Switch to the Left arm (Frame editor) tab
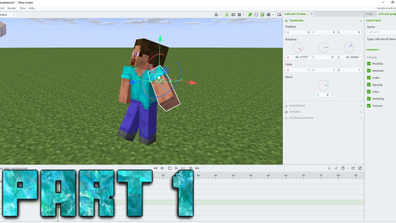Screen dimensions: 396x223 tap(296, 14)
